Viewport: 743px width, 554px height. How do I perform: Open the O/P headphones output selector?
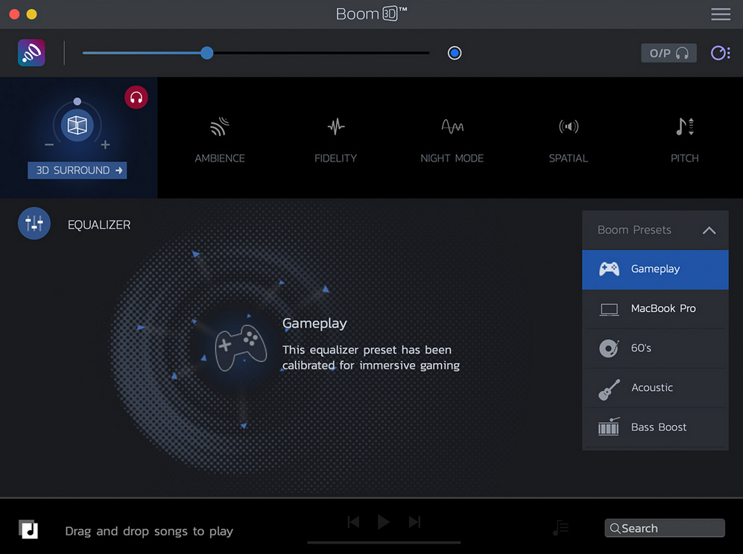click(668, 53)
